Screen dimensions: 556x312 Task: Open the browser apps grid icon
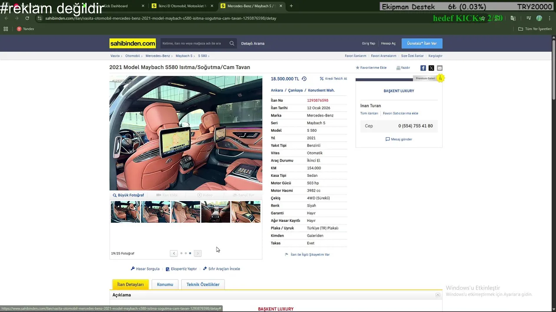pos(6,29)
